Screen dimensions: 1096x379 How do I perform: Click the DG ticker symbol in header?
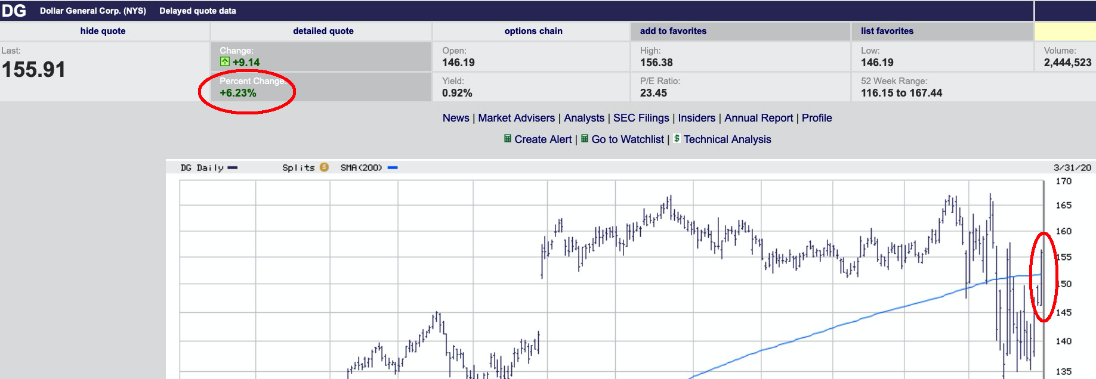14,11
